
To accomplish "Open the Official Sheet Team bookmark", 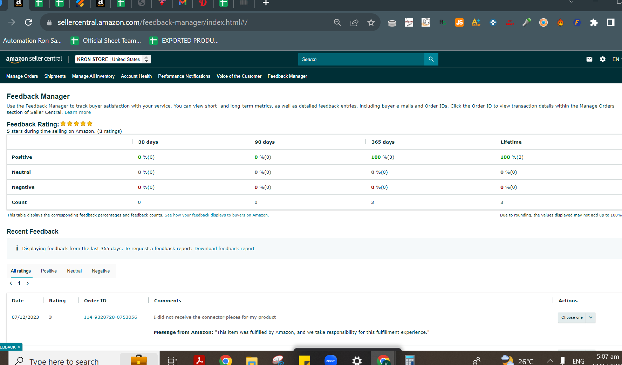I will click(x=106, y=41).
